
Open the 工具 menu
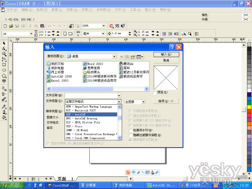[135, 10]
